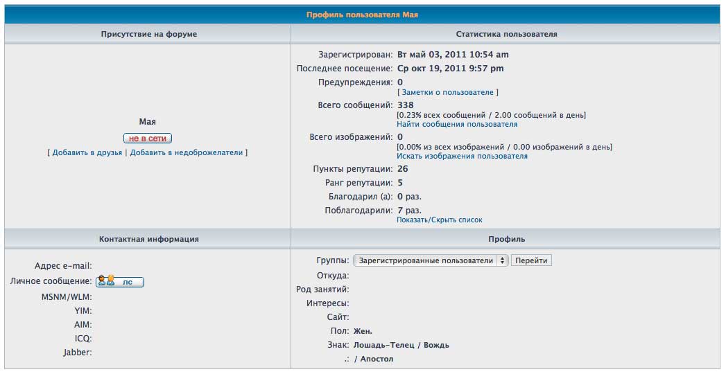Click the 'Последнее посещение:' label
The width and height of the screenshot is (726, 374).
tap(345, 69)
